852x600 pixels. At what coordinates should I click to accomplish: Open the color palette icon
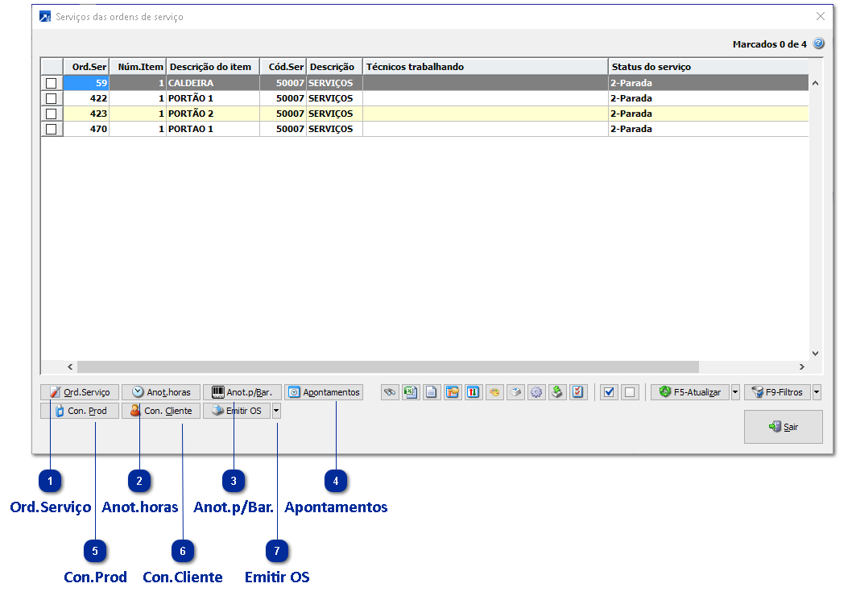(x=494, y=392)
